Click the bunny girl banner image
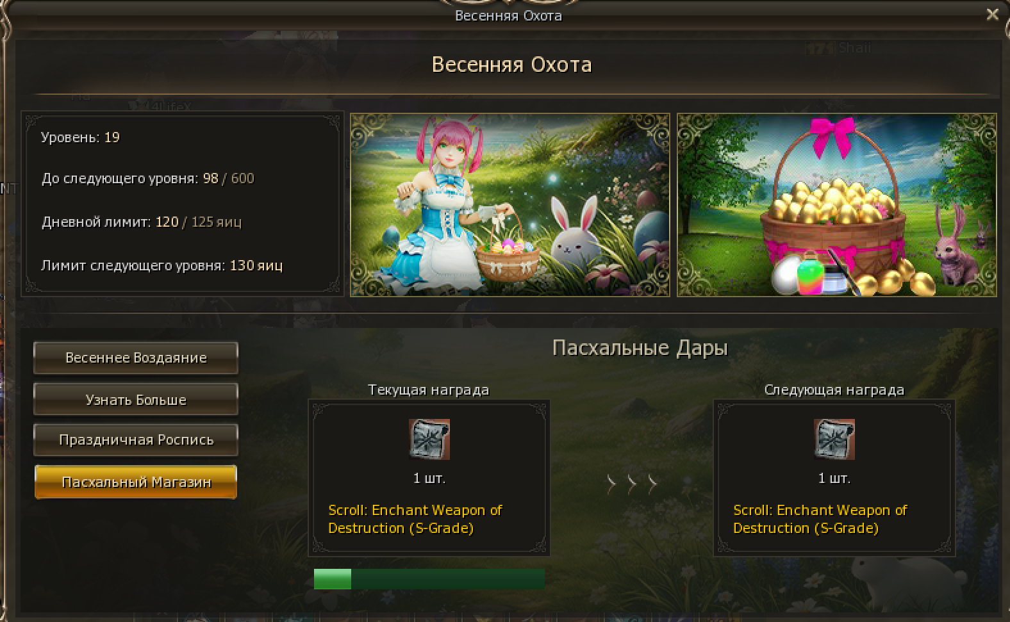This screenshot has height=622, width=1010. tap(510, 205)
